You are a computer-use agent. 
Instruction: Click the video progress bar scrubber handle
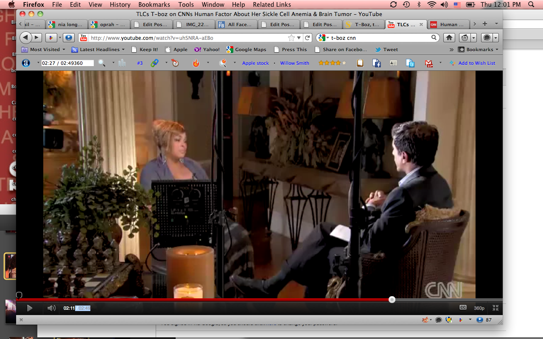(x=392, y=300)
